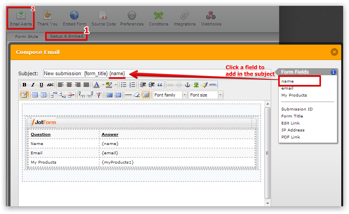Screen dimensions: 349x214
Task: Toggle strikethrough formatting in editor
Action: click(x=50, y=85)
